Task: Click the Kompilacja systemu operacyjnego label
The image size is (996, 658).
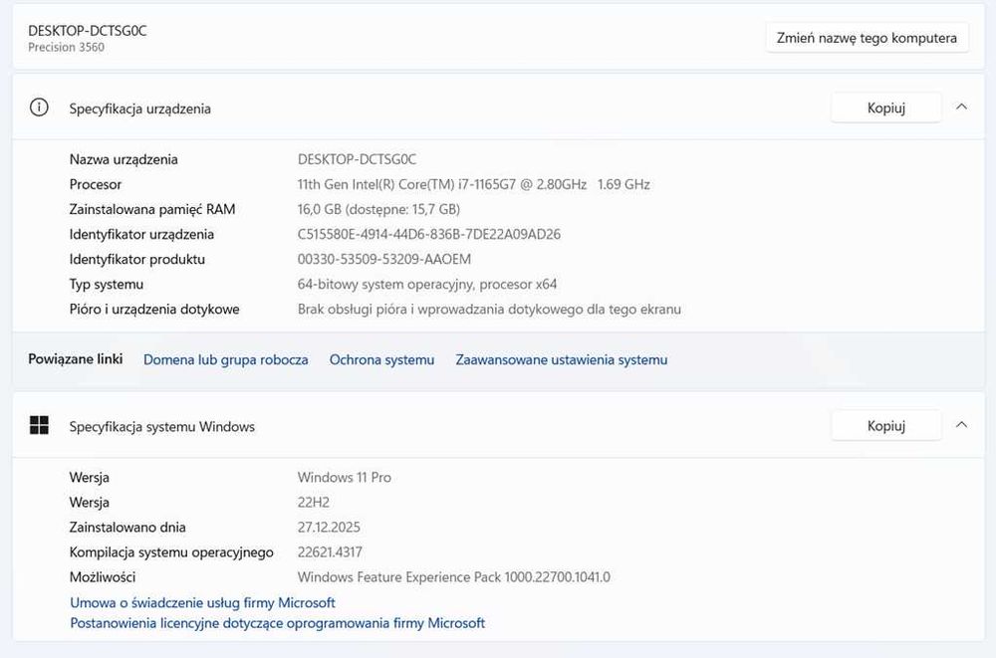Action: [x=171, y=552]
